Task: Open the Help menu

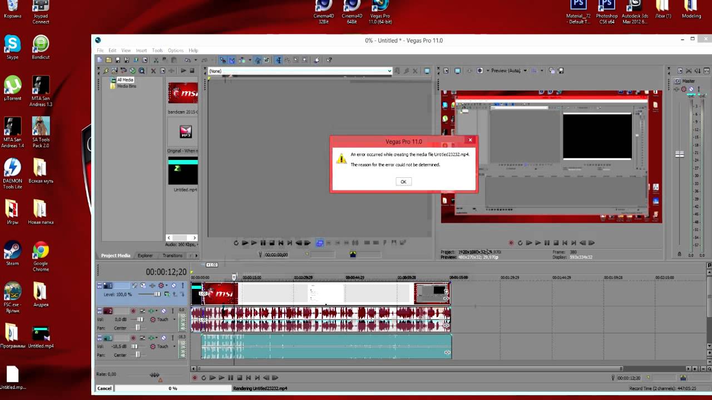Action: [x=193, y=51]
